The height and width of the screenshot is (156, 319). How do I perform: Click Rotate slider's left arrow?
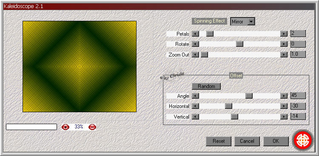[x=195, y=44]
